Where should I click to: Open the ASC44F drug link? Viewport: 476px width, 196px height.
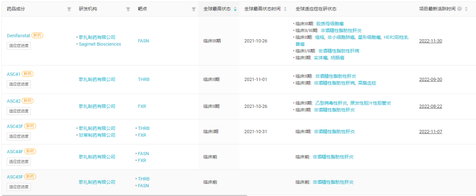15,152
